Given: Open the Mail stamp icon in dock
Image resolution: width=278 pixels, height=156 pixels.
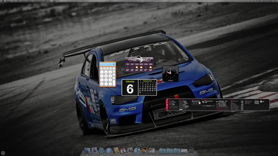Looking at the screenshot, I should 94,150.
